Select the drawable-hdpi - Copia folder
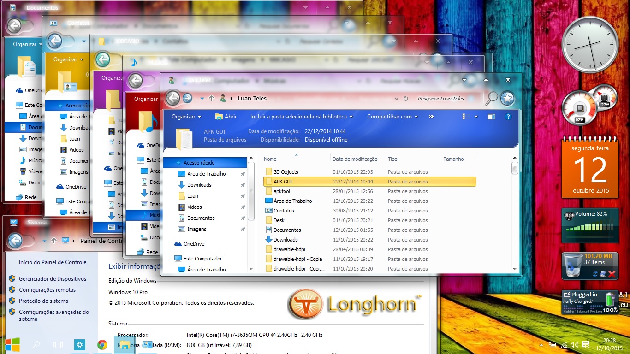This screenshot has height=354, width=630. pos(298,259)
